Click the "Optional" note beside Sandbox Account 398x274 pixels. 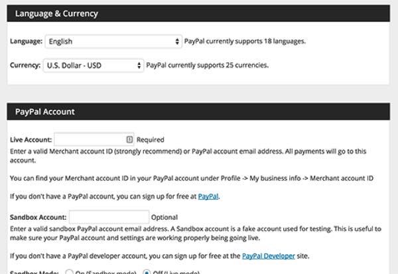click(x=165, y=217)
